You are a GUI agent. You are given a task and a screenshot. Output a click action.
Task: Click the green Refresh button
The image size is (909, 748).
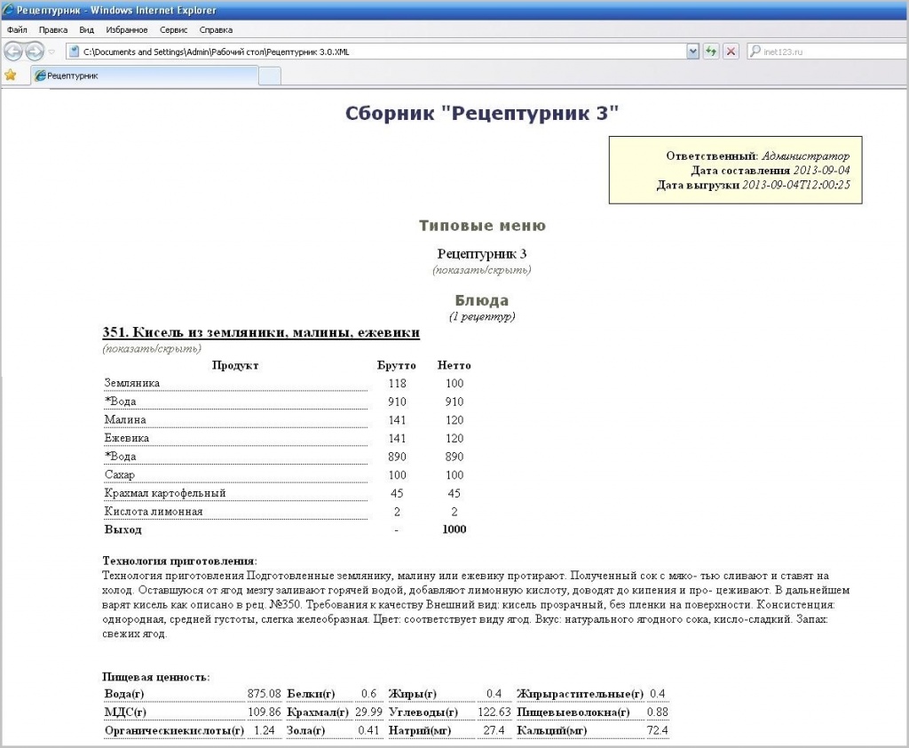711,52
